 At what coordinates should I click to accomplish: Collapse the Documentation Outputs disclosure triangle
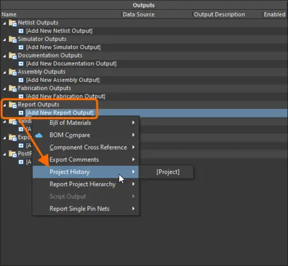(5, 56)
